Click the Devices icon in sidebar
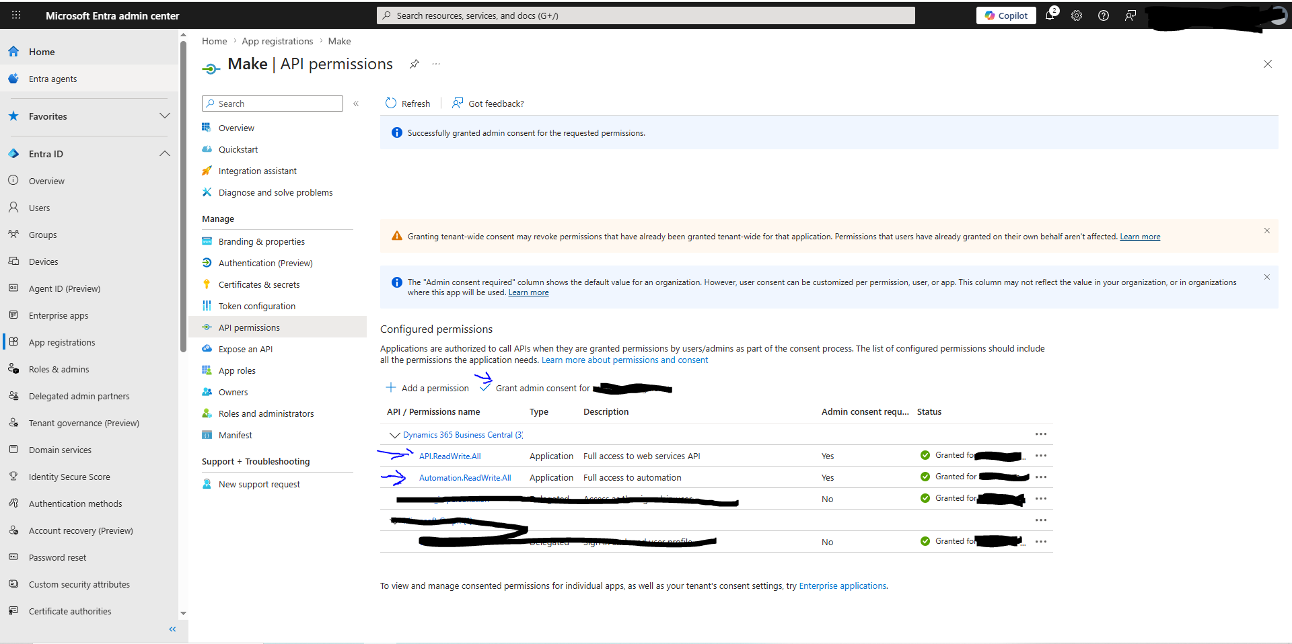Viewport: 1292px width, 644px height. click(13, 261)
